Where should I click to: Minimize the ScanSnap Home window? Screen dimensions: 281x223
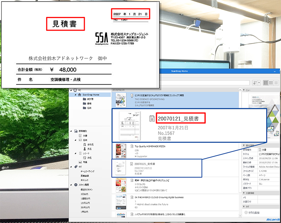pyautogui.click(x=275, y=72)
